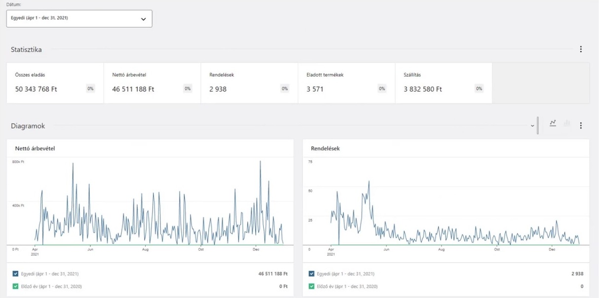599x298 pixels.
Task: Toggle Egyedi checkbox in the Rendelések chart legend
Action: coord(311,273)
